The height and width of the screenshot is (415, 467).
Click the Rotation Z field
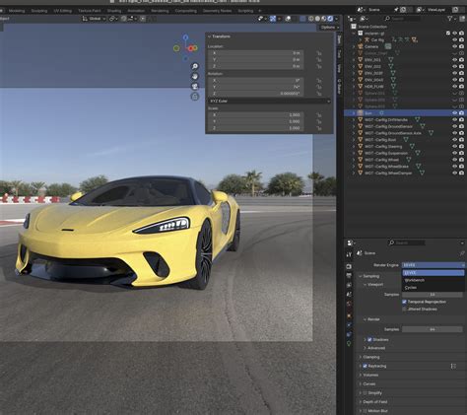coord(255,94)
